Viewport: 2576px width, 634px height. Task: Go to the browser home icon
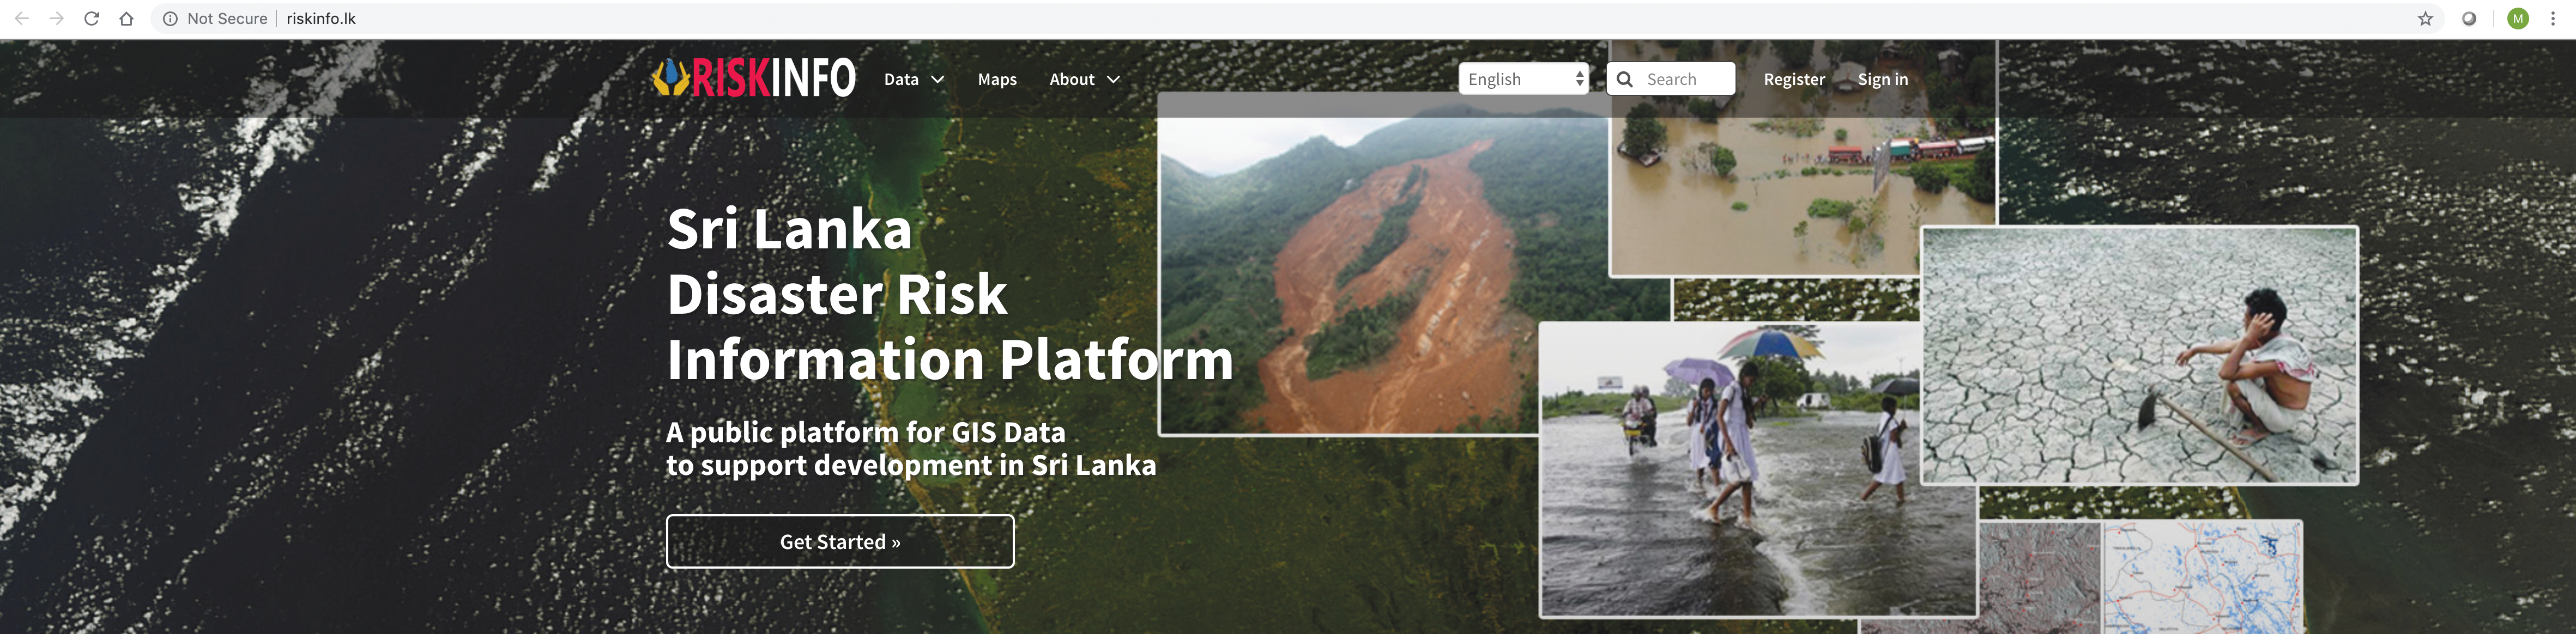(x=126, y=19)
